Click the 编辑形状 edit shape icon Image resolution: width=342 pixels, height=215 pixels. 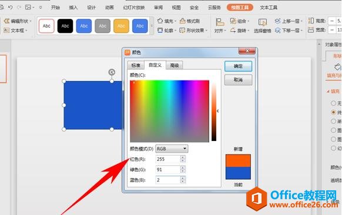click(6, 21)
